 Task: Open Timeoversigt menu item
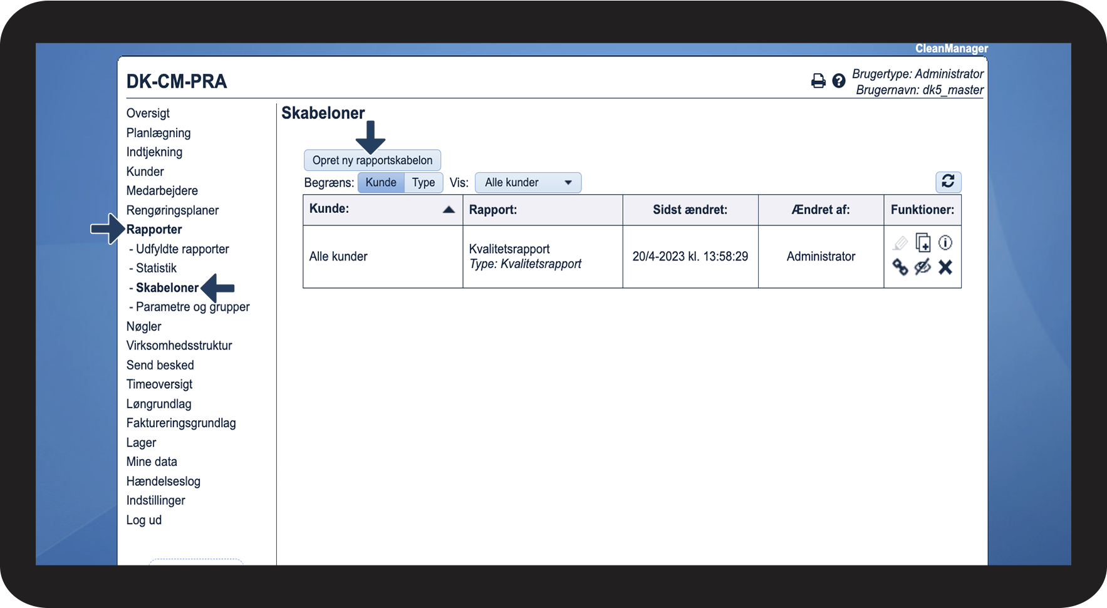160,384
